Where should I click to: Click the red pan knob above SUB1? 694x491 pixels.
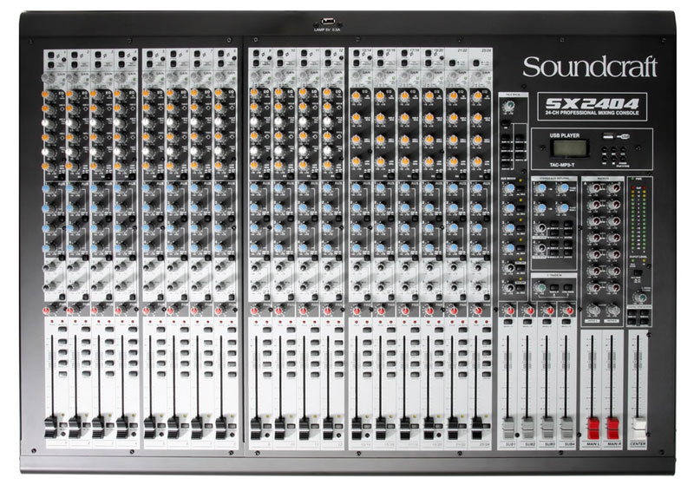tap(508, 311)
